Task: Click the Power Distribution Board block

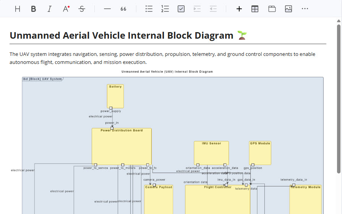Action: coord(122,147)
